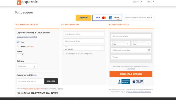Screen dimensions: 176x100
Task: Open the Edition Advanced dropdown
Action: [27, 66]
